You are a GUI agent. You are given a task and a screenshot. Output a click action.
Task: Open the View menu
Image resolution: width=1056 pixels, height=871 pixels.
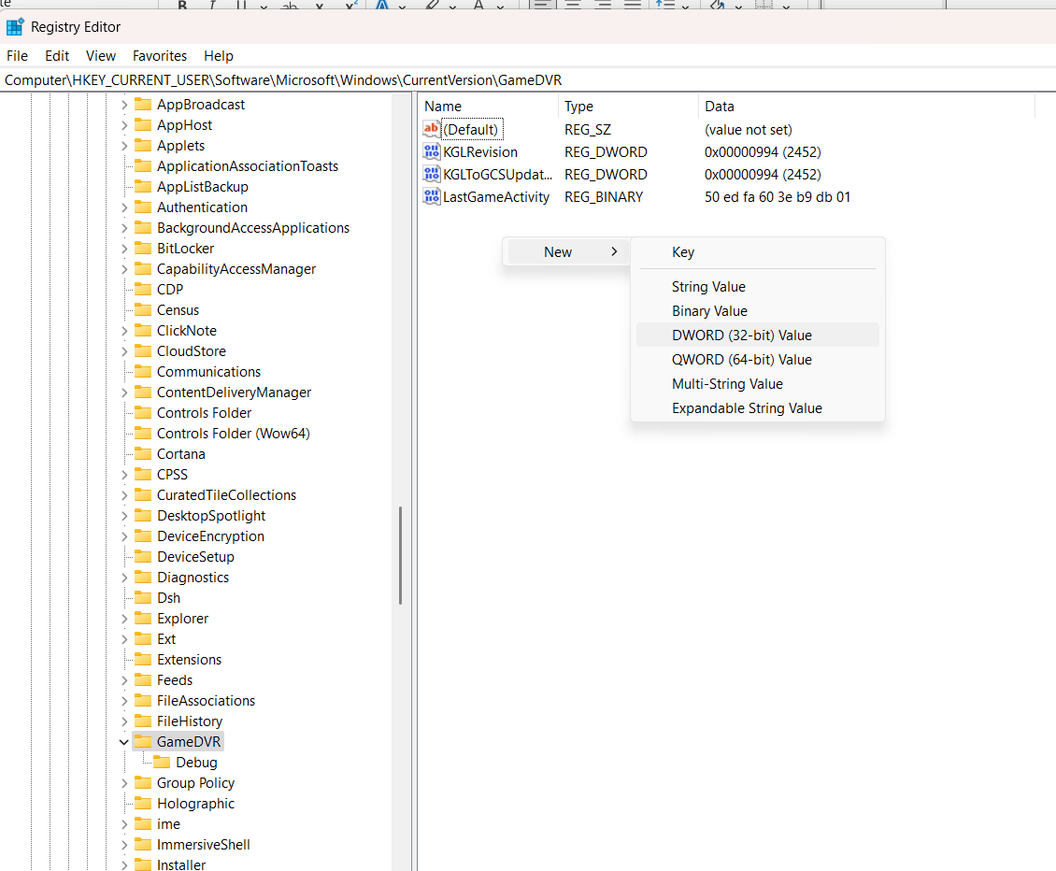(x=101, y=56)
